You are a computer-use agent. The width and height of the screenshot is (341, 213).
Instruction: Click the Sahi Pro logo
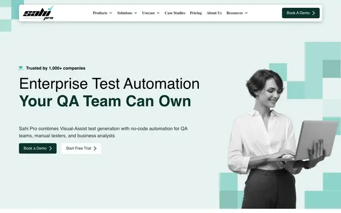click(38, 13)
